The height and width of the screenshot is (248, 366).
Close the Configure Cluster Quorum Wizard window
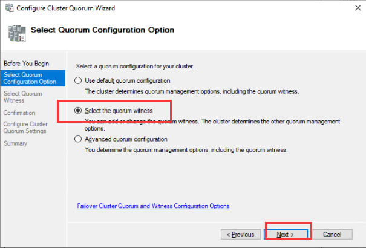pyautogui.click(x=353, y=9)
